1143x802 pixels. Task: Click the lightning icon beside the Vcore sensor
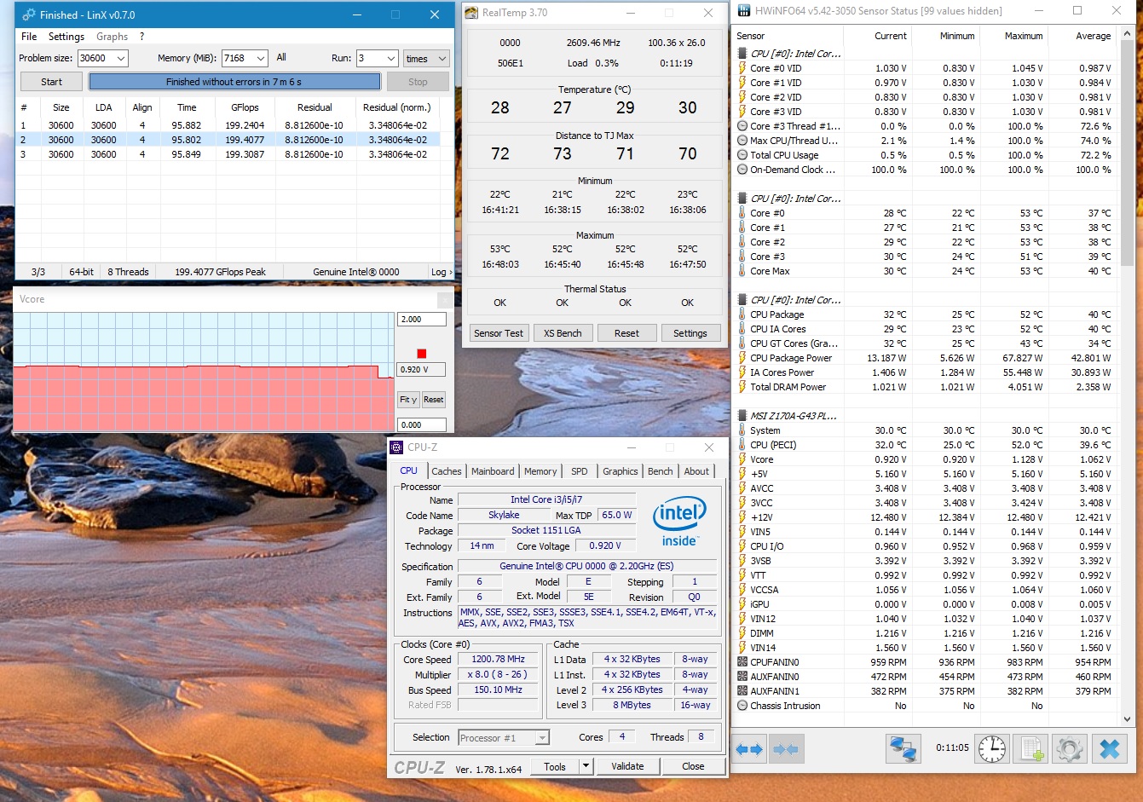pos(742,459)
